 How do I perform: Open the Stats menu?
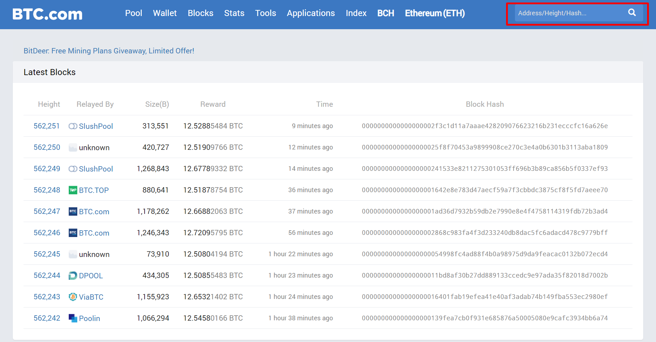(x=234, y=13)
